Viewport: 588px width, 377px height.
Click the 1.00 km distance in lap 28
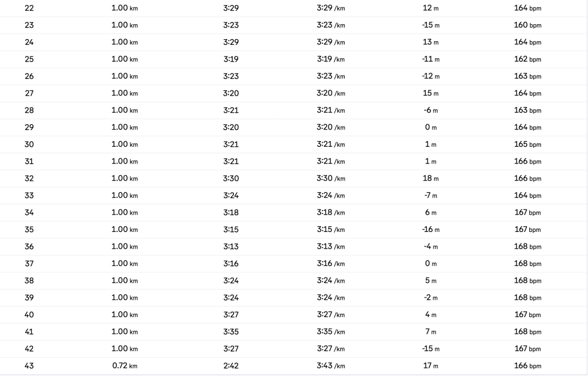point(124,111)
